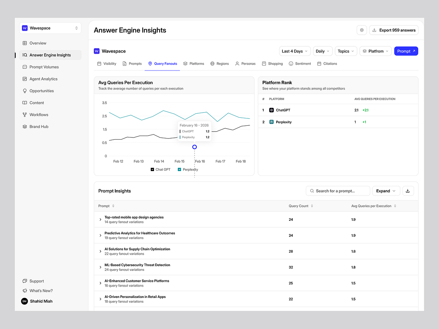Click download icon next to Expand button
Screen dimensions: 439x329
click(x=408, y=191)
